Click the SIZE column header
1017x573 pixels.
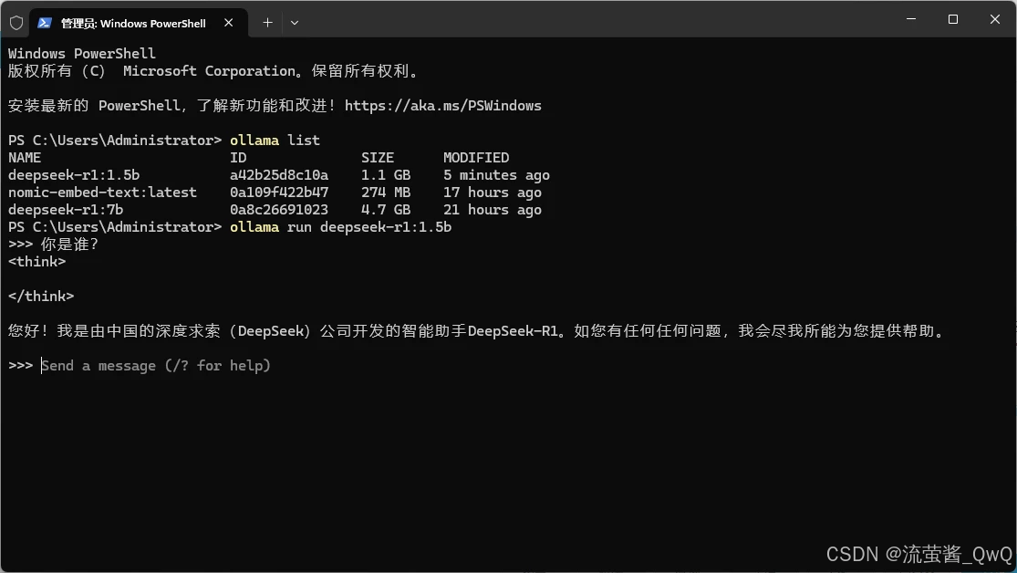pos(378,158)
